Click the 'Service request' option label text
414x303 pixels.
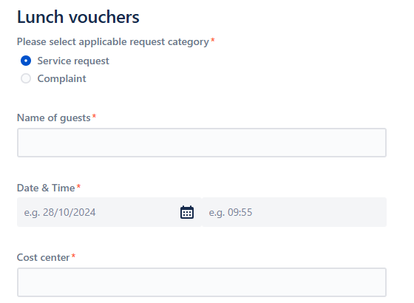tap(73, 61)
